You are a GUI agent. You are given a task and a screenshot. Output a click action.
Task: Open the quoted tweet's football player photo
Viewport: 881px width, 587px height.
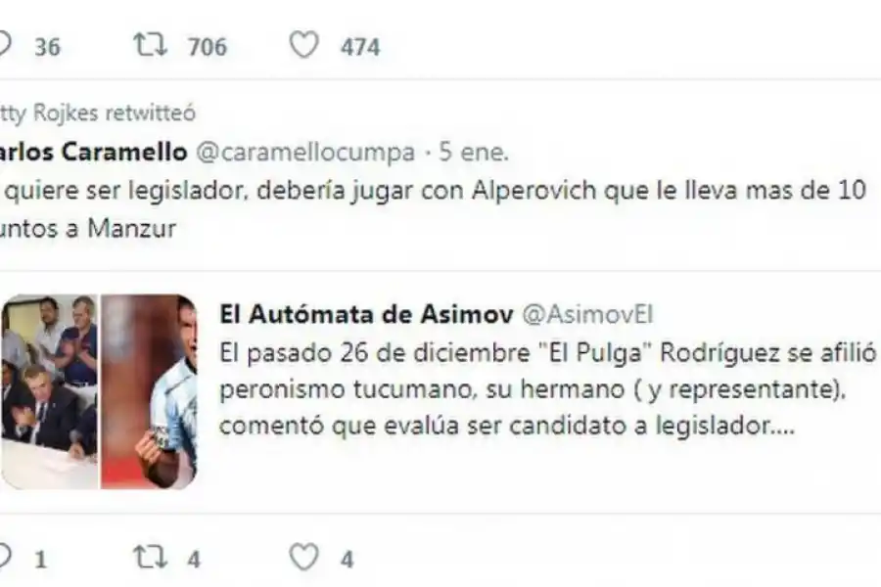click(x=149, y=391)
